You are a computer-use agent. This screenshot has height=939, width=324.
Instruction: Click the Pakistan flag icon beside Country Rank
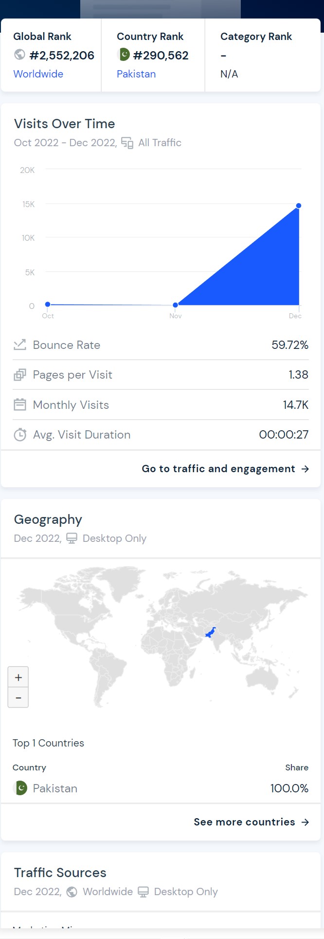pos(124,55)
